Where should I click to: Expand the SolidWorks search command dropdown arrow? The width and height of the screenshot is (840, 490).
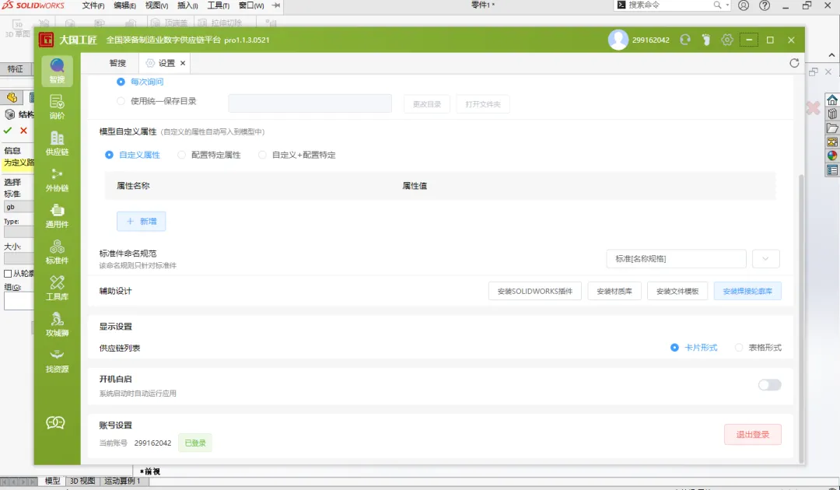tap(727, 5)
